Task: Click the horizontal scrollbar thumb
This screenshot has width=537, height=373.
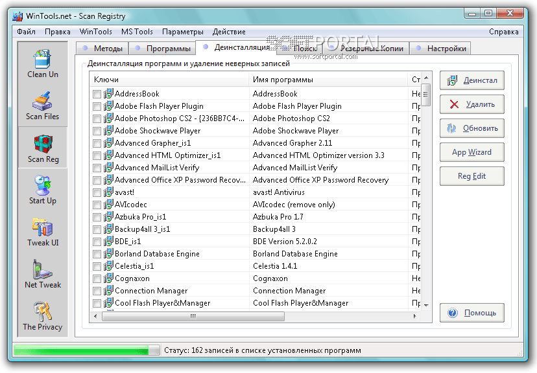Action: (193, 316)
